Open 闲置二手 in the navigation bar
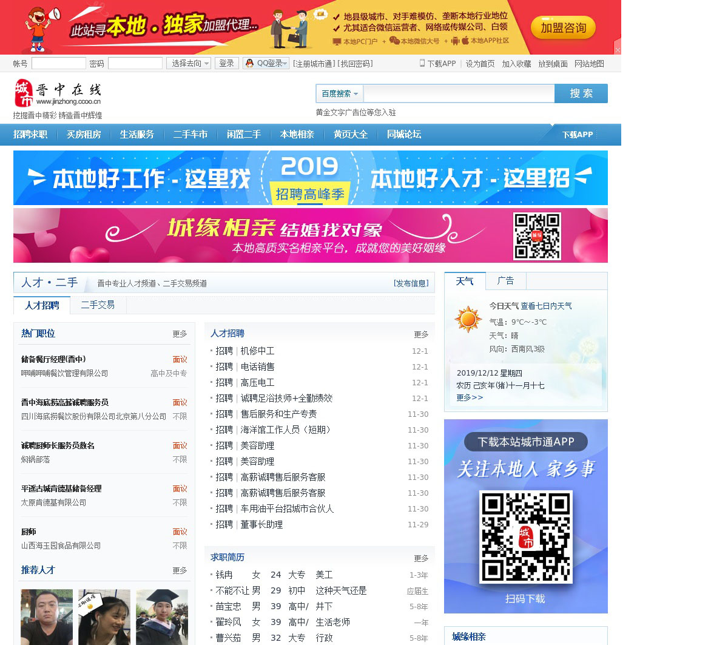 [244, 135]
